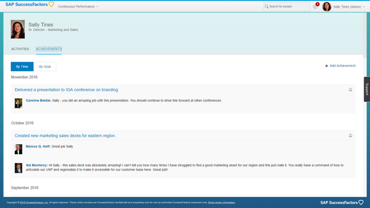Select the Achievements tab
This screenshot has width=370, height=208.
49,49
